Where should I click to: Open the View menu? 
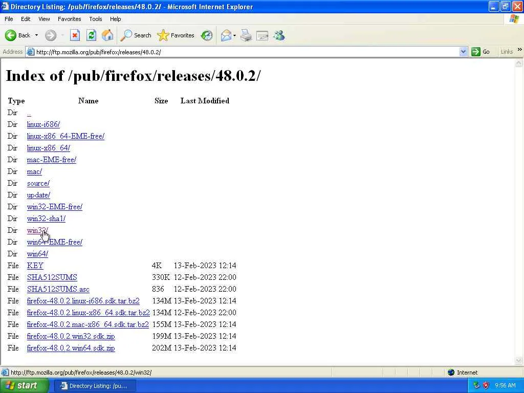coord(44,19)
